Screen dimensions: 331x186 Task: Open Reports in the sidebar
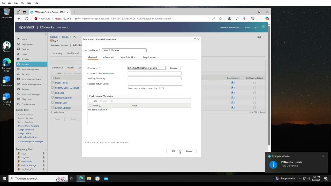[25, 89]
